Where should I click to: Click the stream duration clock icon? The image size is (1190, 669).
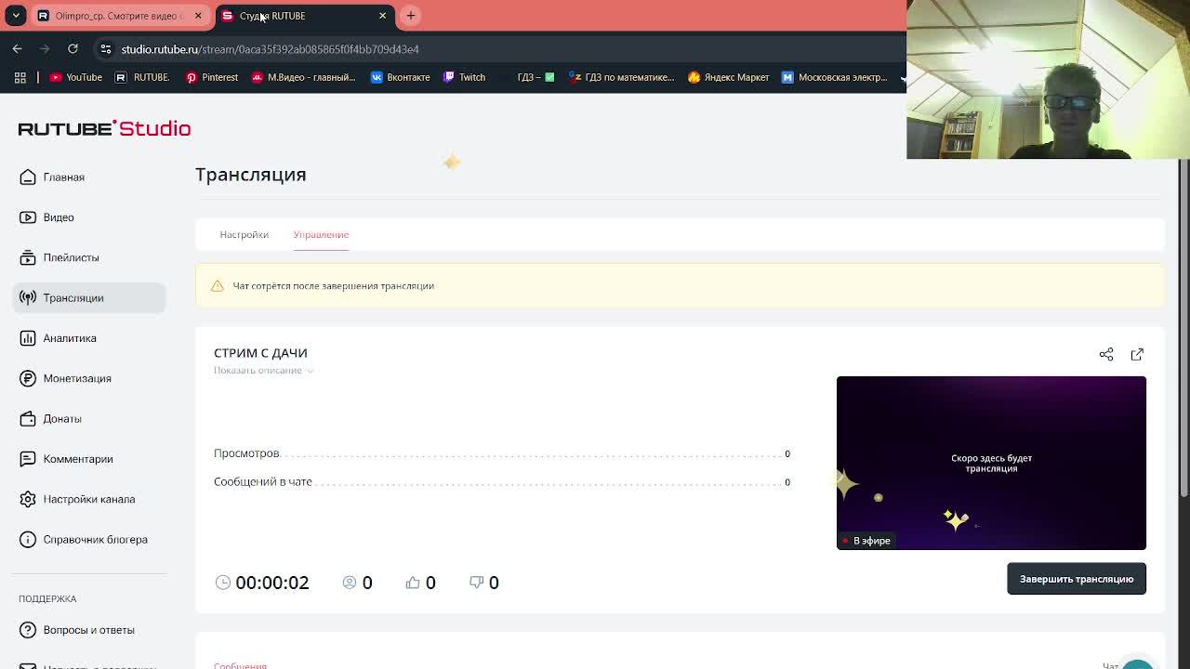coord(223,583)
